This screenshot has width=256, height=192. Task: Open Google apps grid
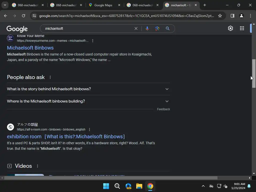[x=242, y=28]
